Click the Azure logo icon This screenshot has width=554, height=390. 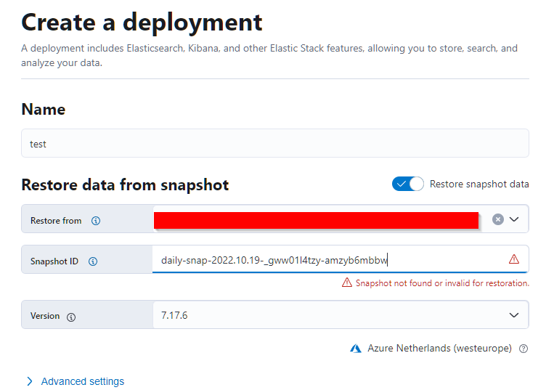356,349
